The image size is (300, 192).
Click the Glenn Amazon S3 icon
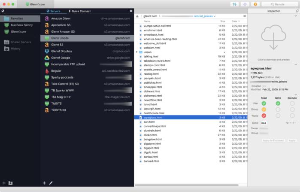47,32
